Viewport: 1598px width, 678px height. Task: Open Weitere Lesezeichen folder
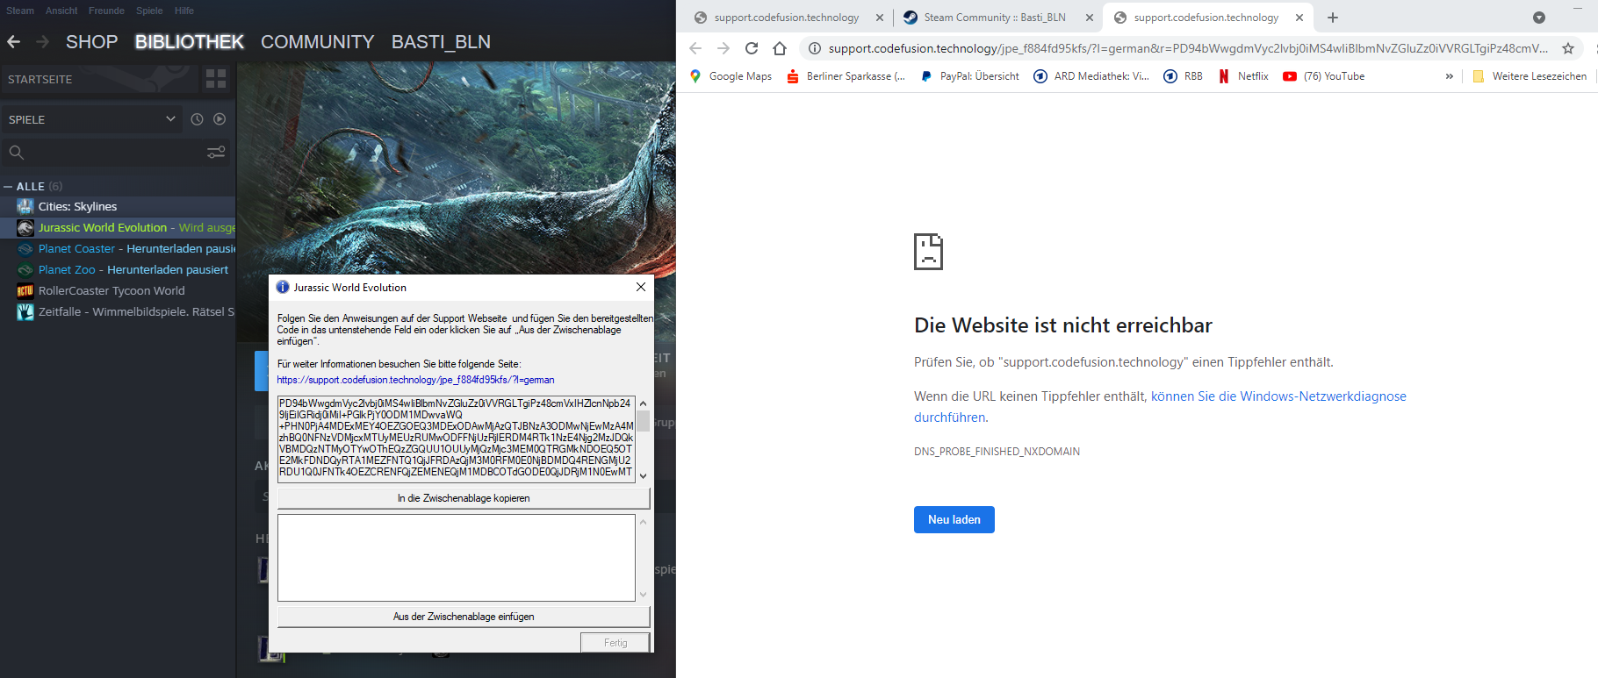point(1530,76)
